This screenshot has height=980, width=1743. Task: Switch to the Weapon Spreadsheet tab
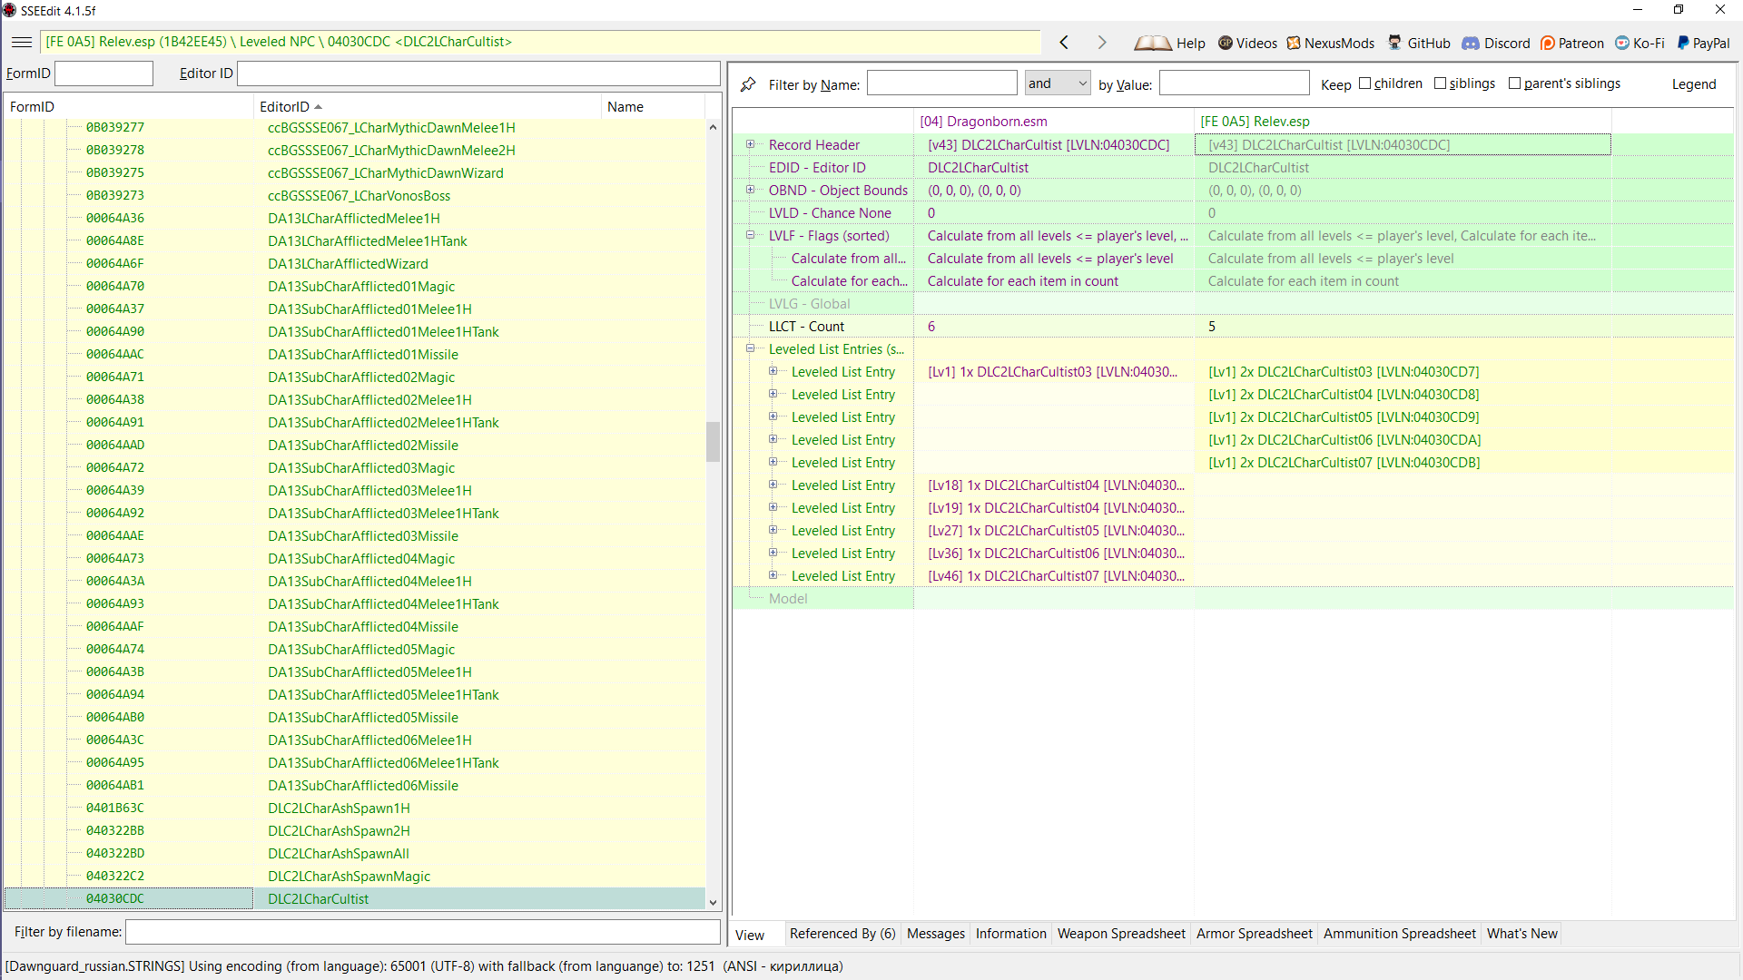1121,934
